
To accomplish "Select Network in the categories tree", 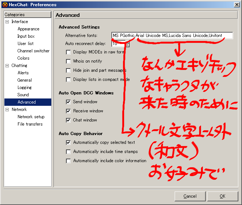I will tap(19, 109).
